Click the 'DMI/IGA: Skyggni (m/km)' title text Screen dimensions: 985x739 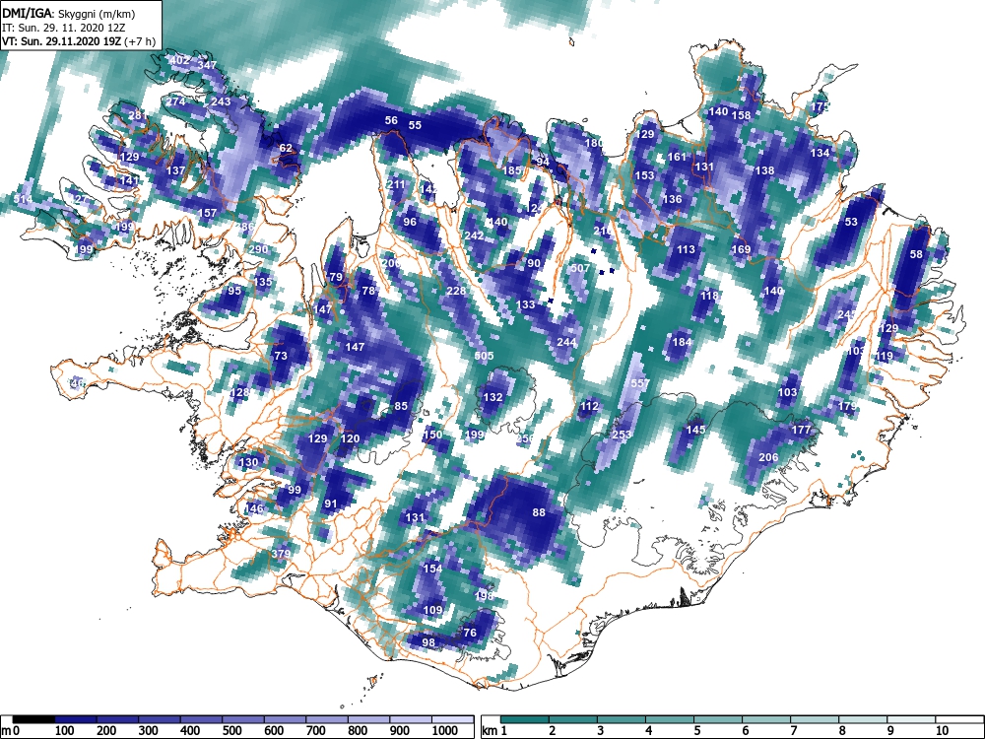tap(69, 13)
